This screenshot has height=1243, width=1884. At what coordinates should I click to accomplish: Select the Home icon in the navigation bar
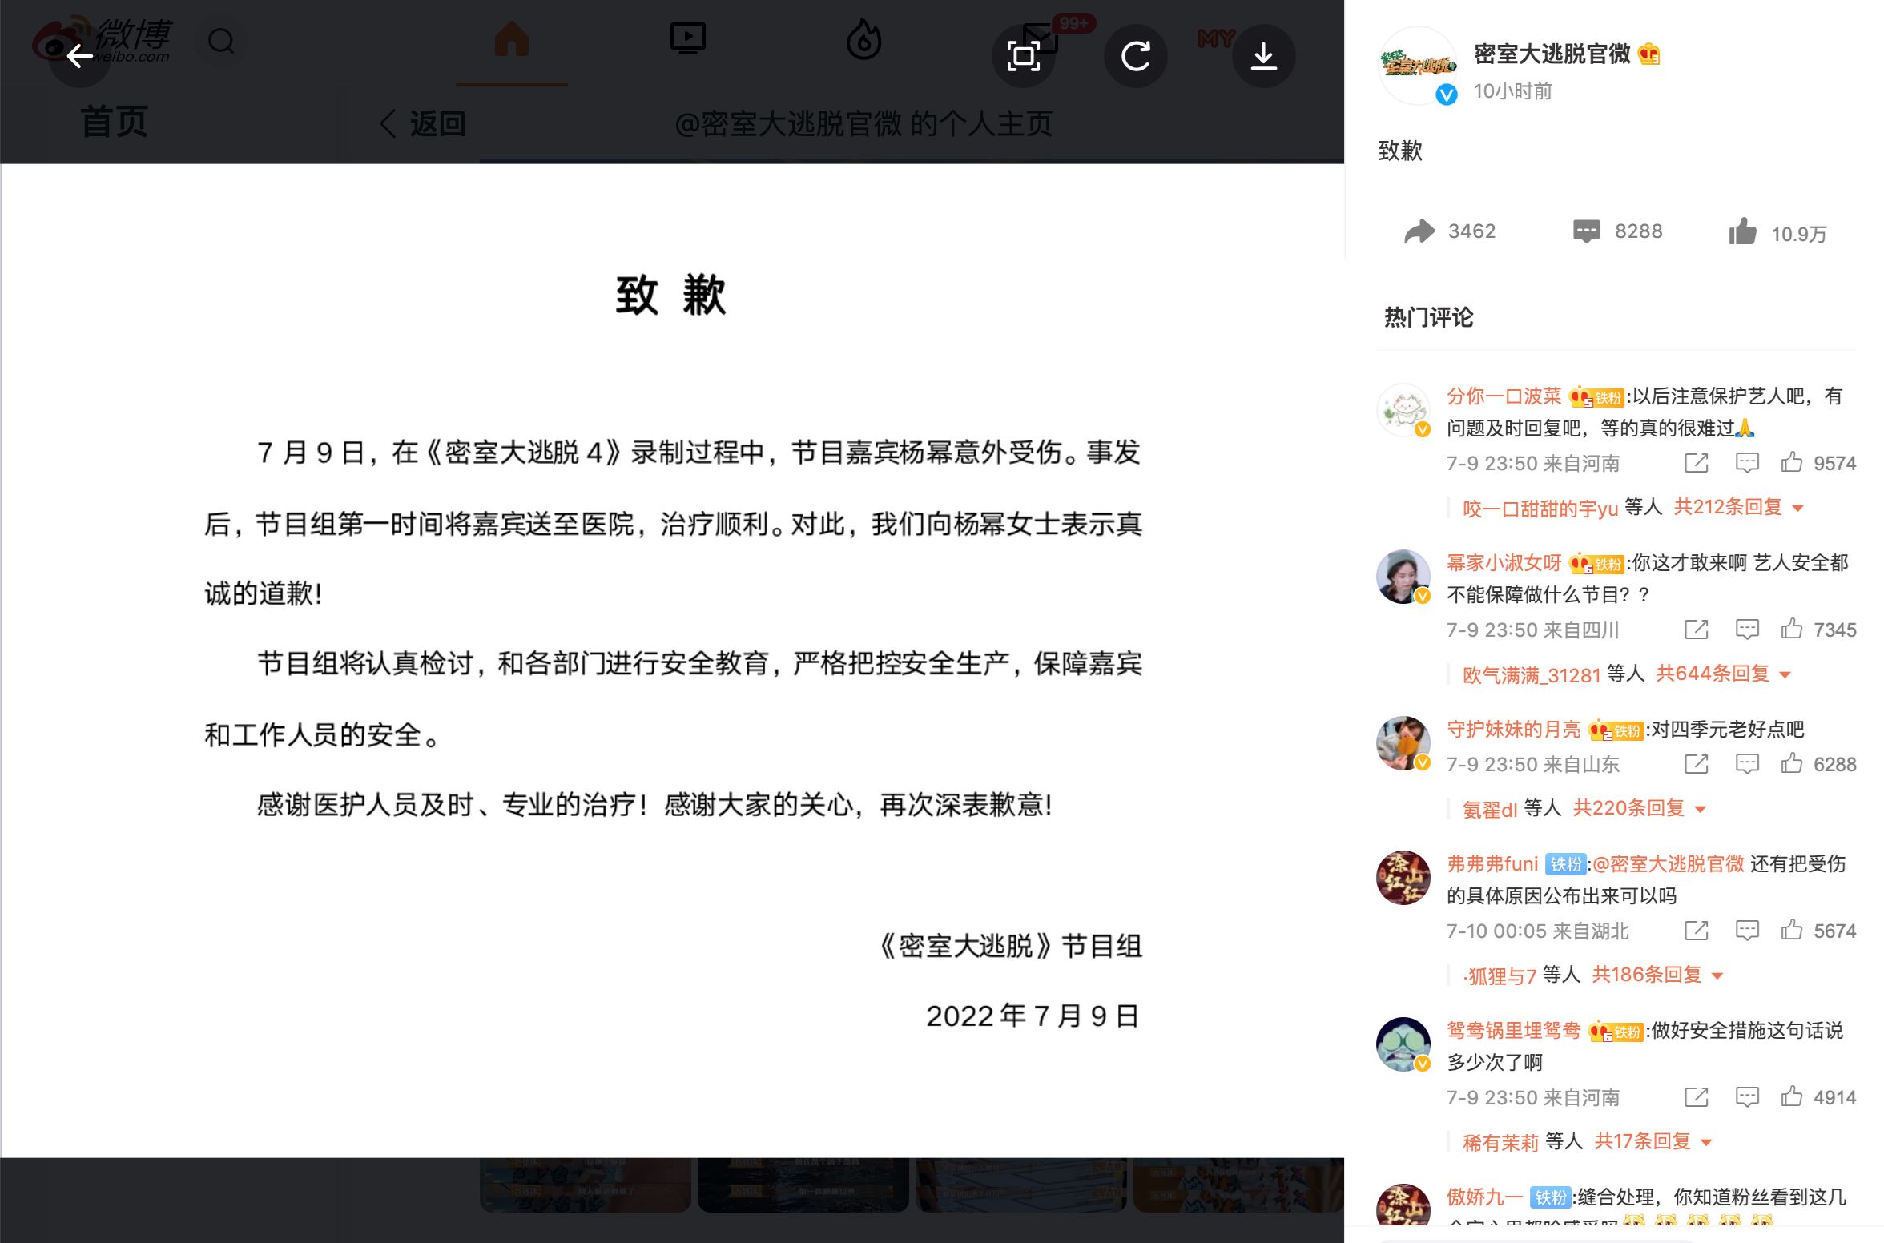pos(511,38)
